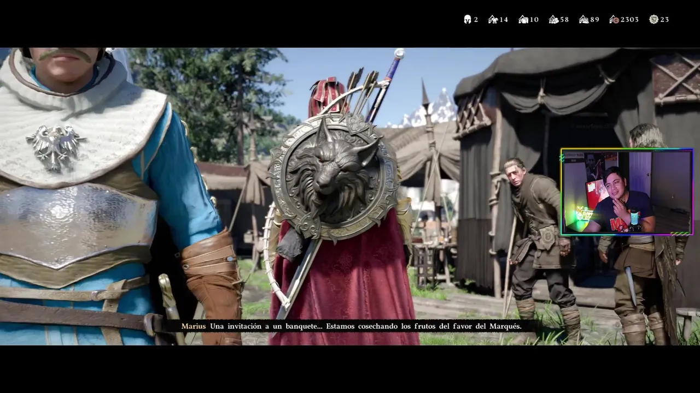Click the shield renown badge icon
This screenshot has height=393, width=700.
point(654,19)
